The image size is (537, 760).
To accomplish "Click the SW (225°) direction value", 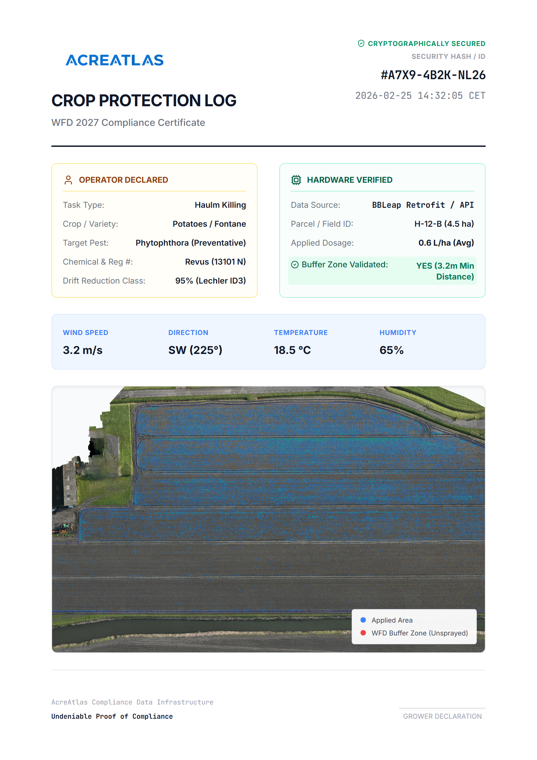I will point(195,350).
